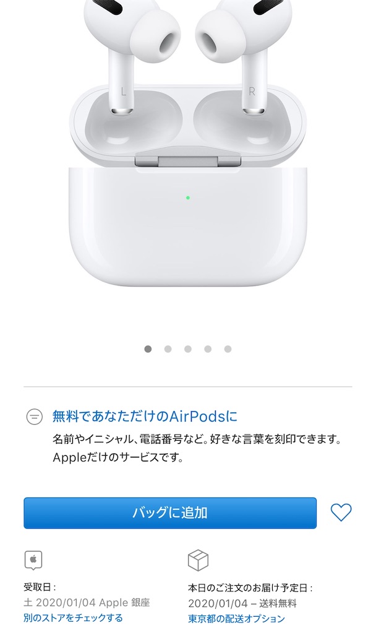This screenshot has width=376, height=634.
Task: Click the charging case hinge
Action: [x=188, y=161]
